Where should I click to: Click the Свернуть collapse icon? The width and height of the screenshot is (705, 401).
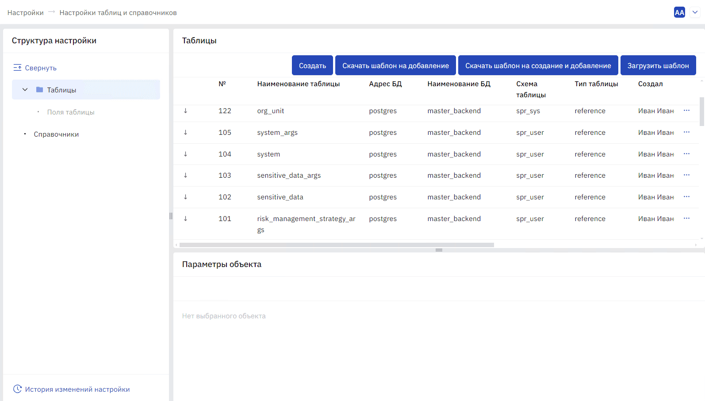click(x=17, y=68)
